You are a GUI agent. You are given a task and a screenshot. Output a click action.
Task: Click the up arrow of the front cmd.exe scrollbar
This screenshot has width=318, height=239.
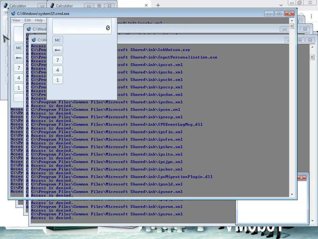pos(292,21)
